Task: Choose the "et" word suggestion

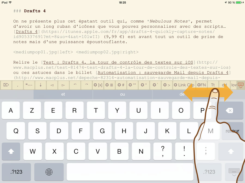Action: pos(63,94)
